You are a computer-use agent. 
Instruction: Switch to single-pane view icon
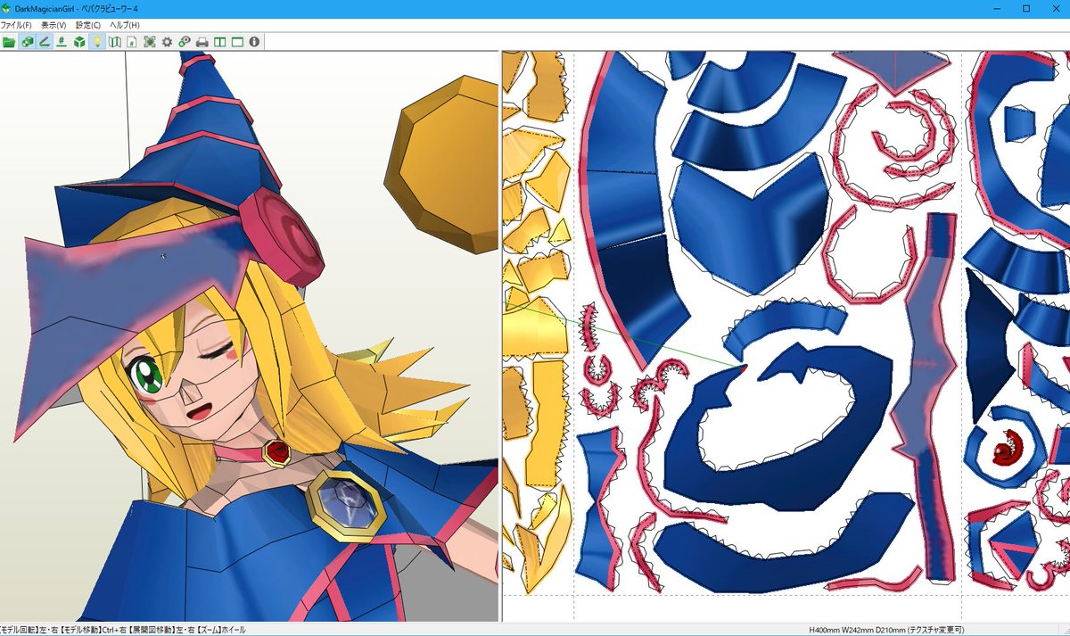(237, 42)
